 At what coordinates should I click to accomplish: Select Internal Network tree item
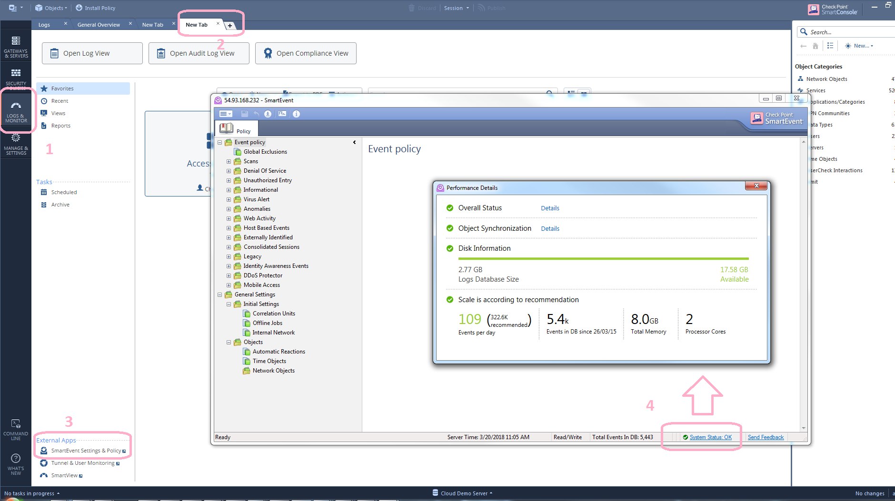tap(273, 333)
